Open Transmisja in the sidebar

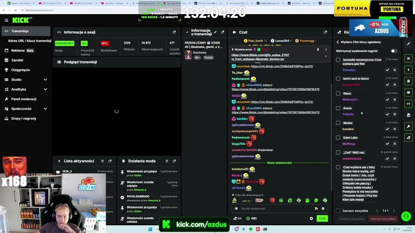(26, 31)
